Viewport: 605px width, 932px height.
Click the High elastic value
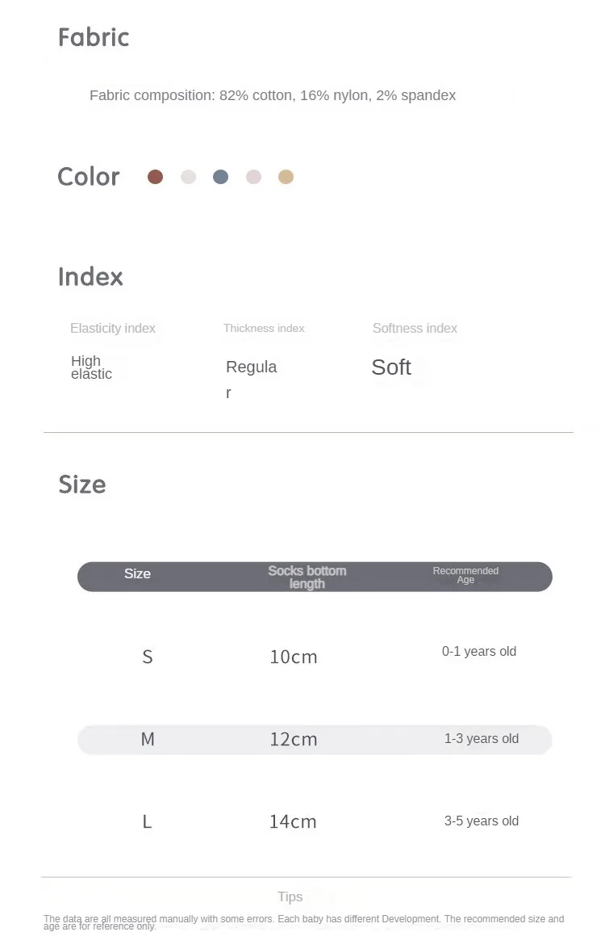pyautogui.click(x=91, y=367)
